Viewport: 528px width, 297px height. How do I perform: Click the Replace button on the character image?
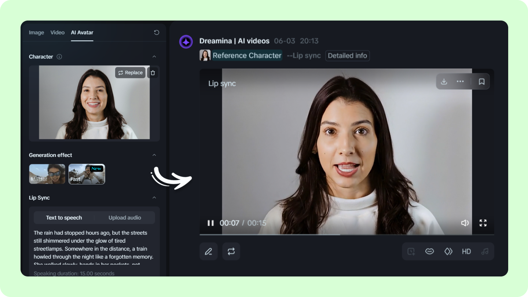point(130,73)
